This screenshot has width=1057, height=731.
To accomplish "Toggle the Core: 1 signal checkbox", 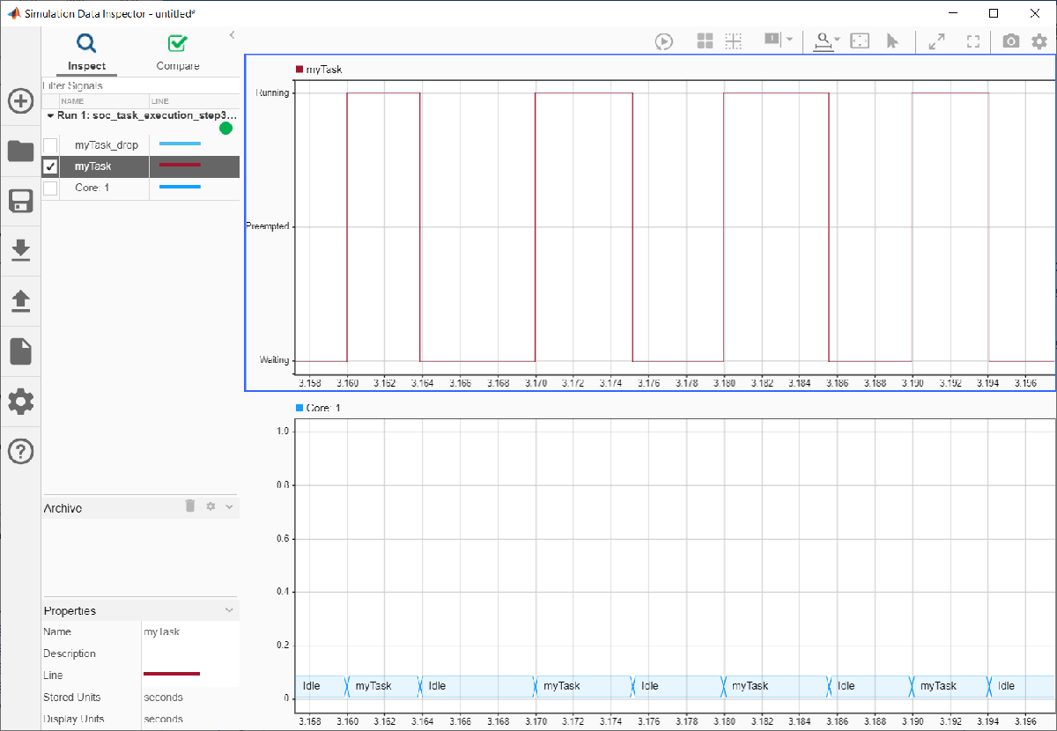I will click(x=51, y=188).
